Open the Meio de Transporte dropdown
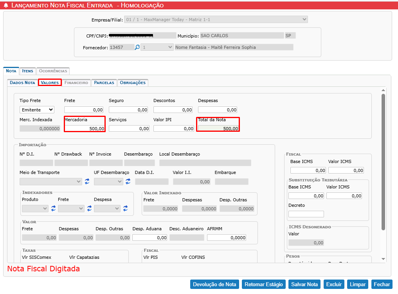 click(x=50, y=181)
